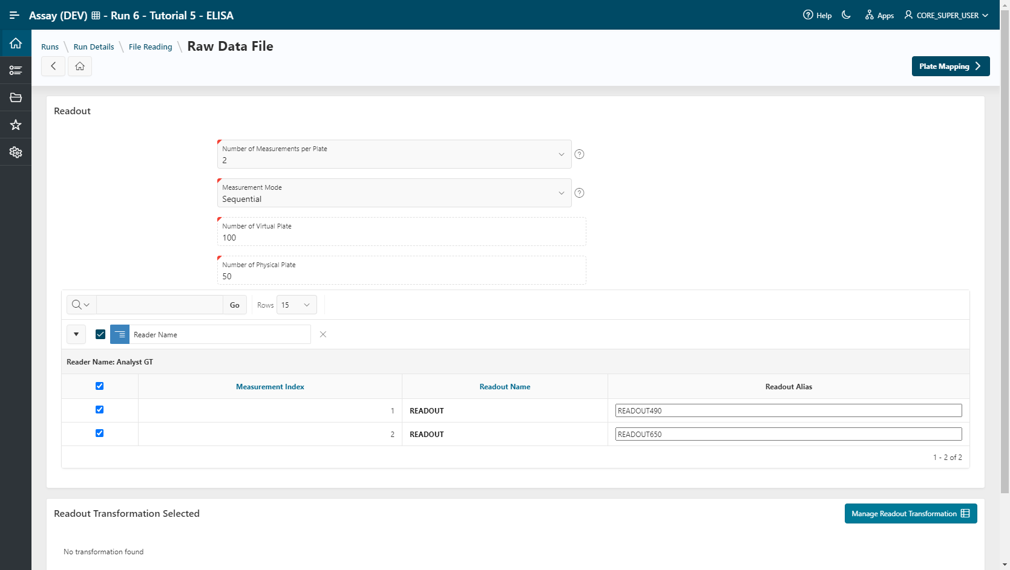The image size is (1010, 570).
Task: Go to Run Details breadcrumb
Action: pyautogui.click(x=94, y=47)
